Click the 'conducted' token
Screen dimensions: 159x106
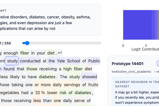point(30,61)
